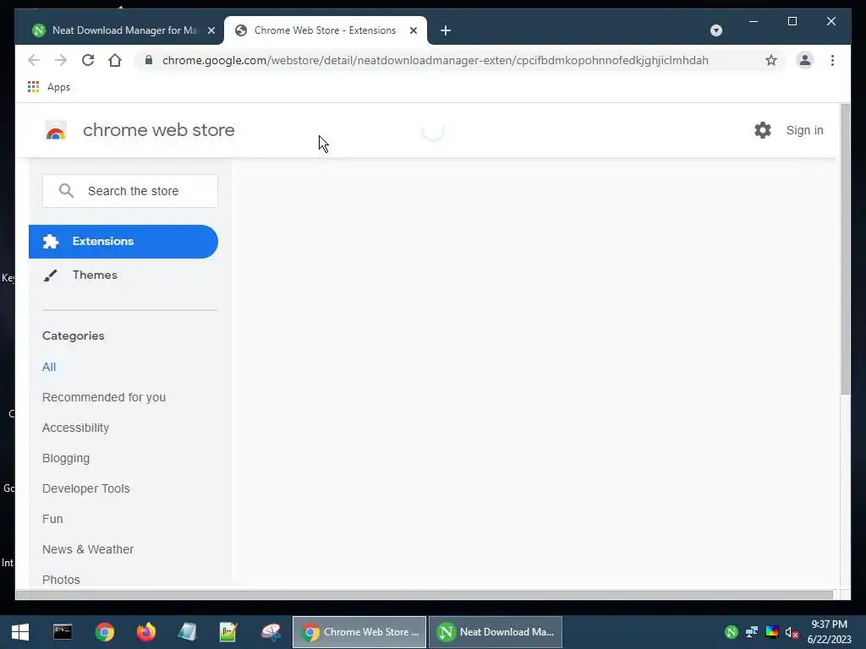Viewport: 866px width, 649px height.
Task: Choose the Developer Tools category
Action: point(86,488)
